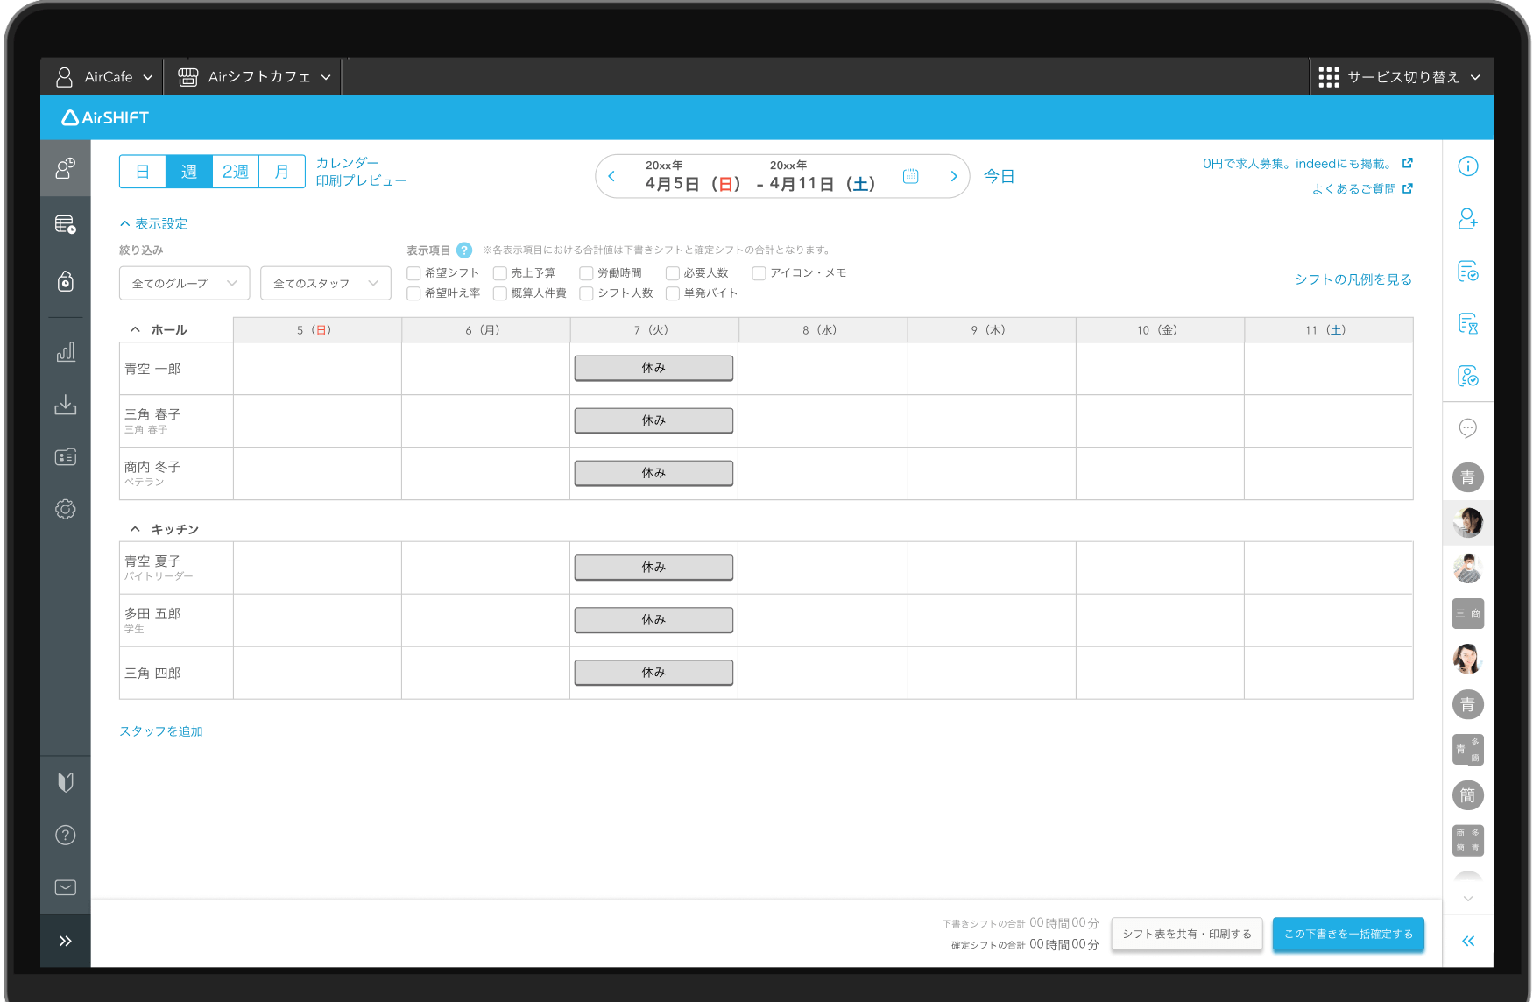Open the mail envelope icon in sidebar

[66, 887]
